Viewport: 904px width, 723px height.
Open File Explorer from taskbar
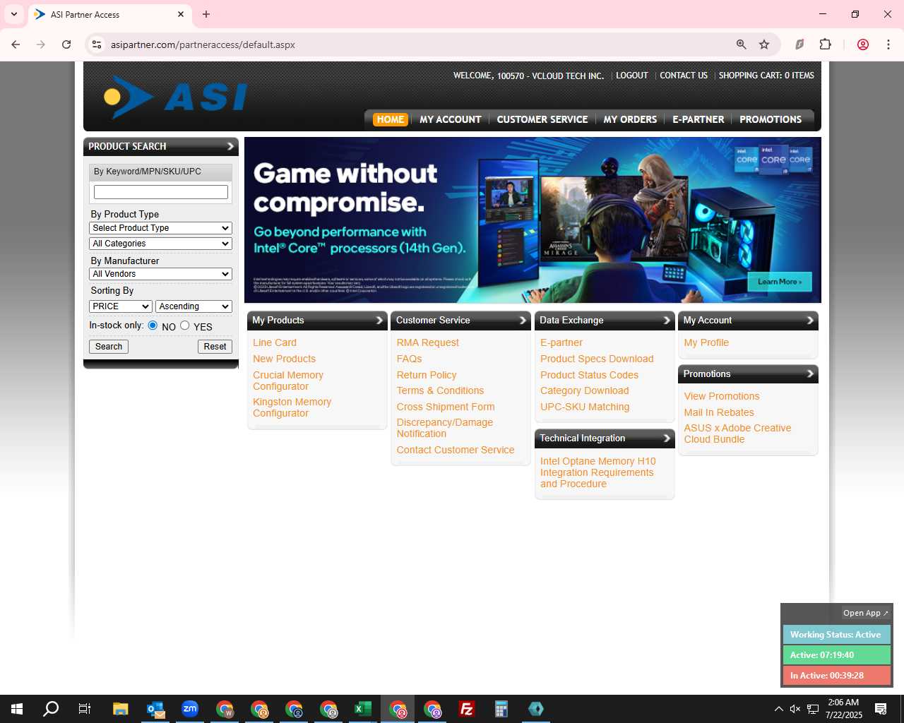pos(121,709)
